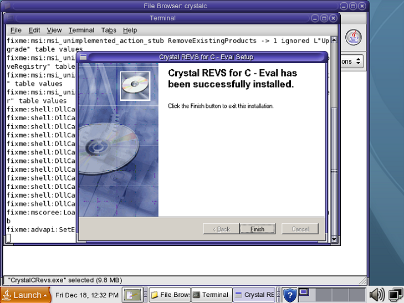
Task: Open the File Browser window menu icon
Action: pyautogui.click(x=6, y=6)
